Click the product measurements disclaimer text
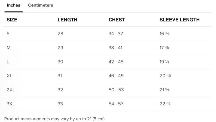 pos(55,119)
